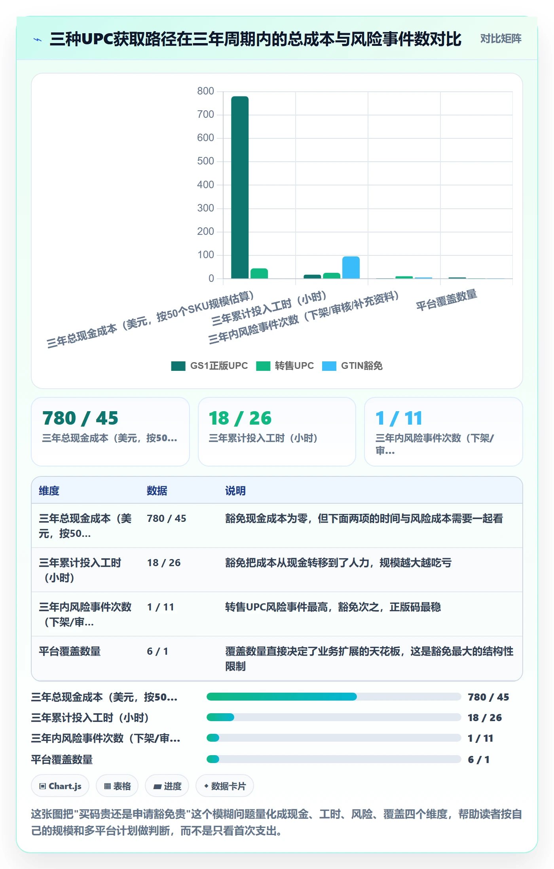
Task: Open the 1 / 11 data card
Action: [x=444, y=432]
